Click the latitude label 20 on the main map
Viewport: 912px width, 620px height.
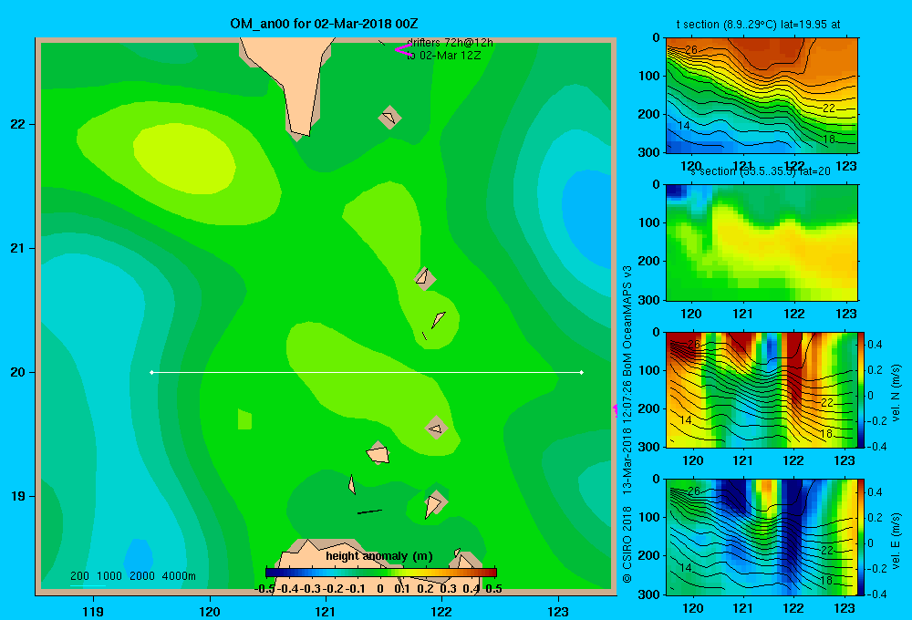17,372
